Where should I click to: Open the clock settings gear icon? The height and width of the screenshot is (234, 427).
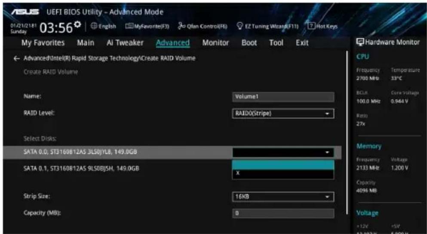[x=77, y=24]
